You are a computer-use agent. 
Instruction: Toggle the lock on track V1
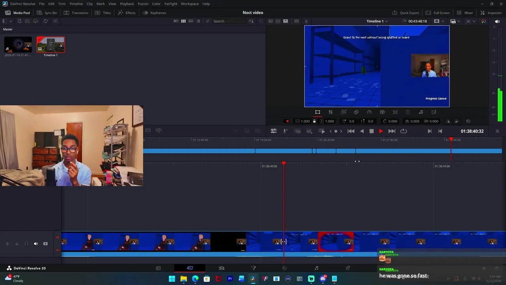[17, 244]
